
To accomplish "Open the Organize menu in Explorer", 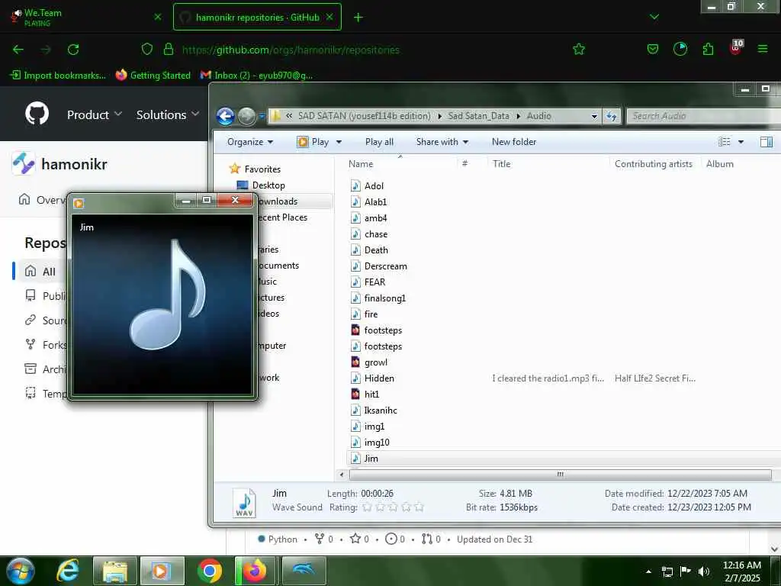I will [x=250, y=142].
